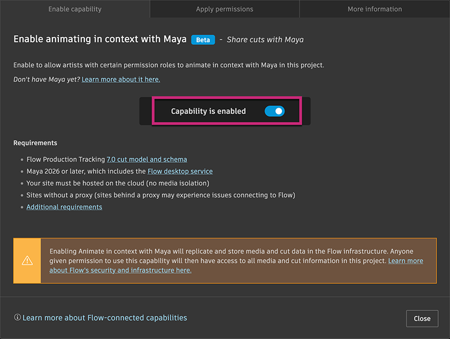Viewport: 450px width, 339px height.
Task: Open Flow's security and infrastructure link
Action: point(120,270)
